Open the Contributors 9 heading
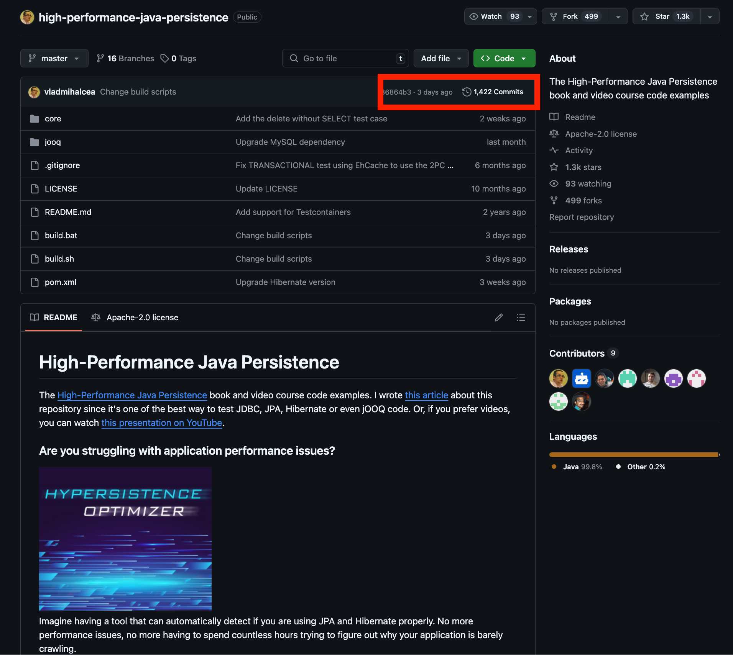 point(583,353)
